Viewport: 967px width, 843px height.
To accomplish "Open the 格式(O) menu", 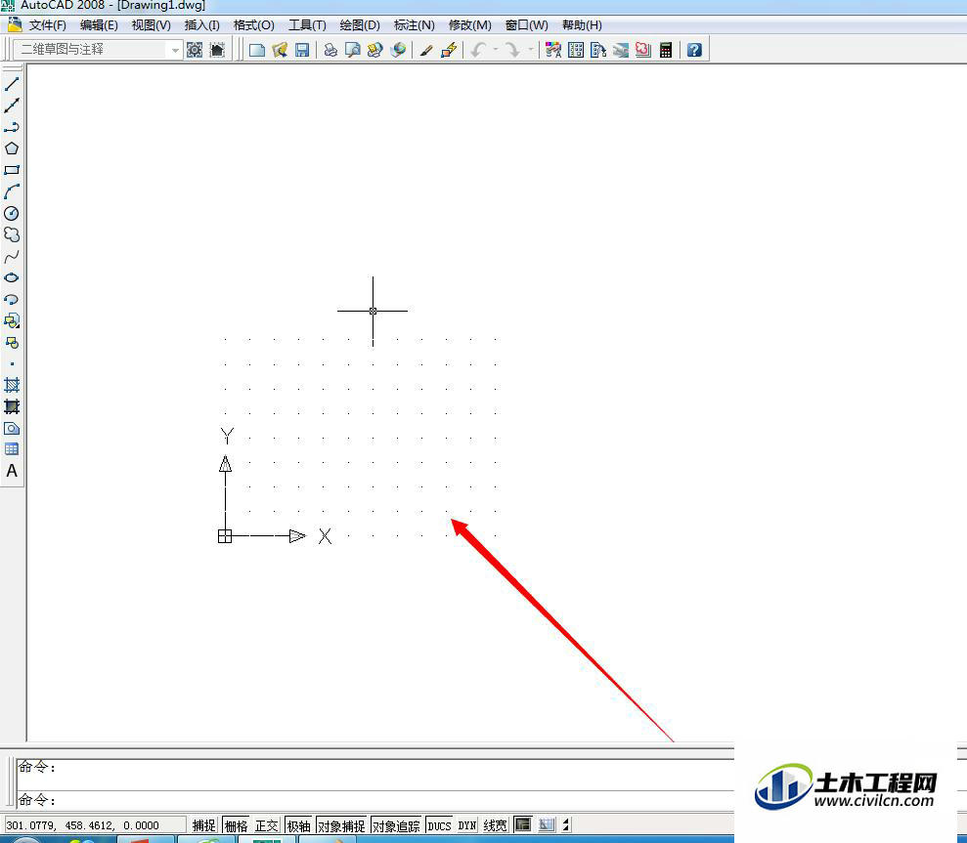I will [x=253, y=25].
